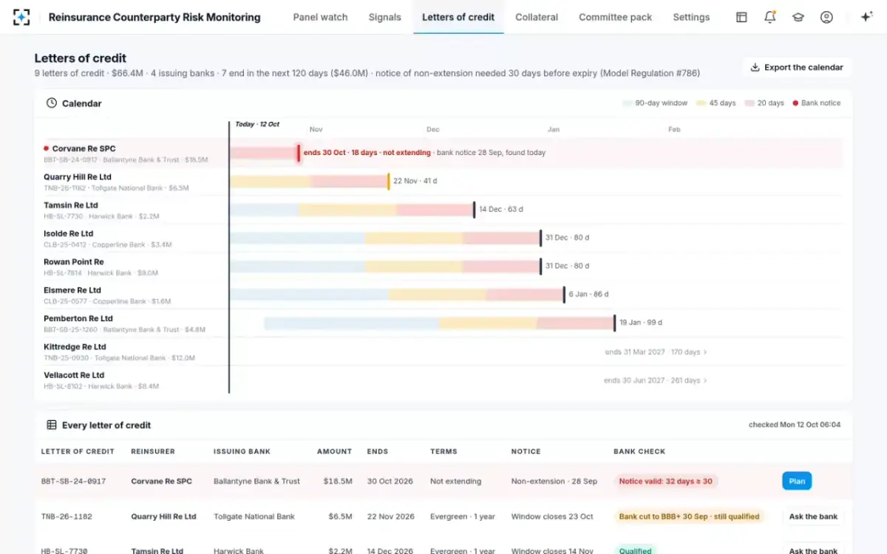Image resolution: width=887 pixels, height=554 pixels.
Task: Click the LETTER OF CREDIT column header
Action: (78, 451)
